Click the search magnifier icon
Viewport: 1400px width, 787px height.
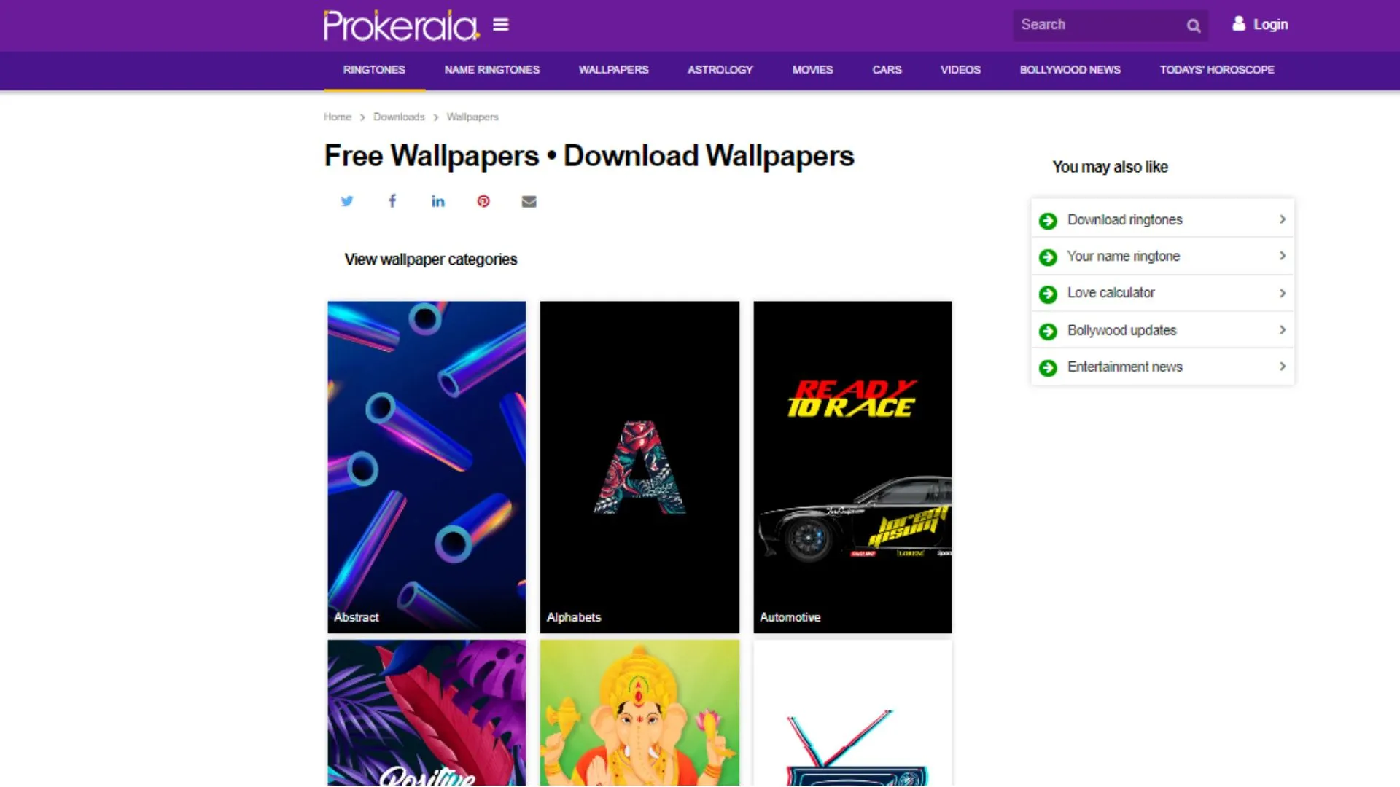coord(1194,26)
